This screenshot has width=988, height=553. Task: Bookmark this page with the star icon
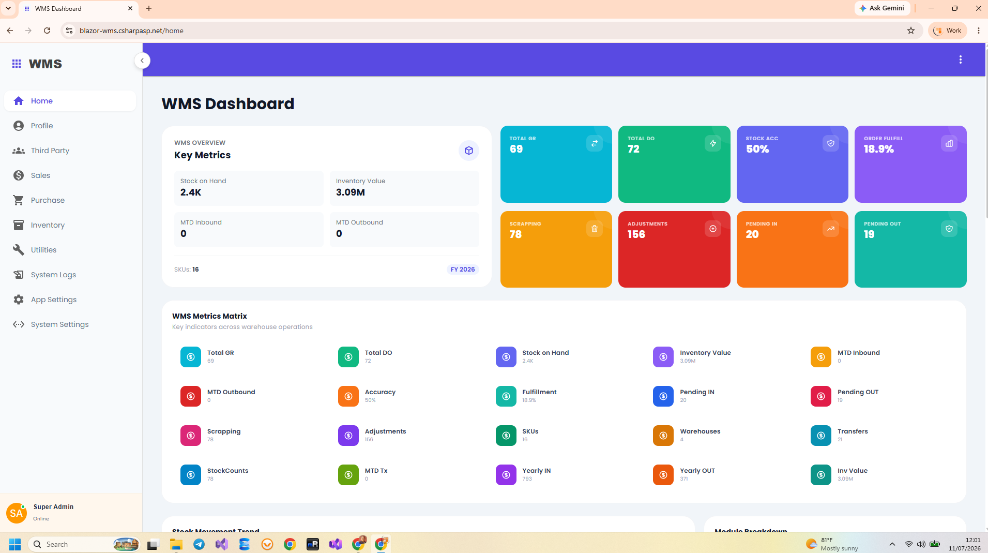coord(910,31)
